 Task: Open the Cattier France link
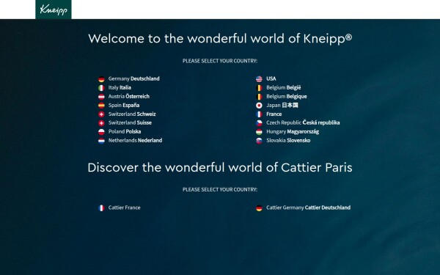click(125, 208)
